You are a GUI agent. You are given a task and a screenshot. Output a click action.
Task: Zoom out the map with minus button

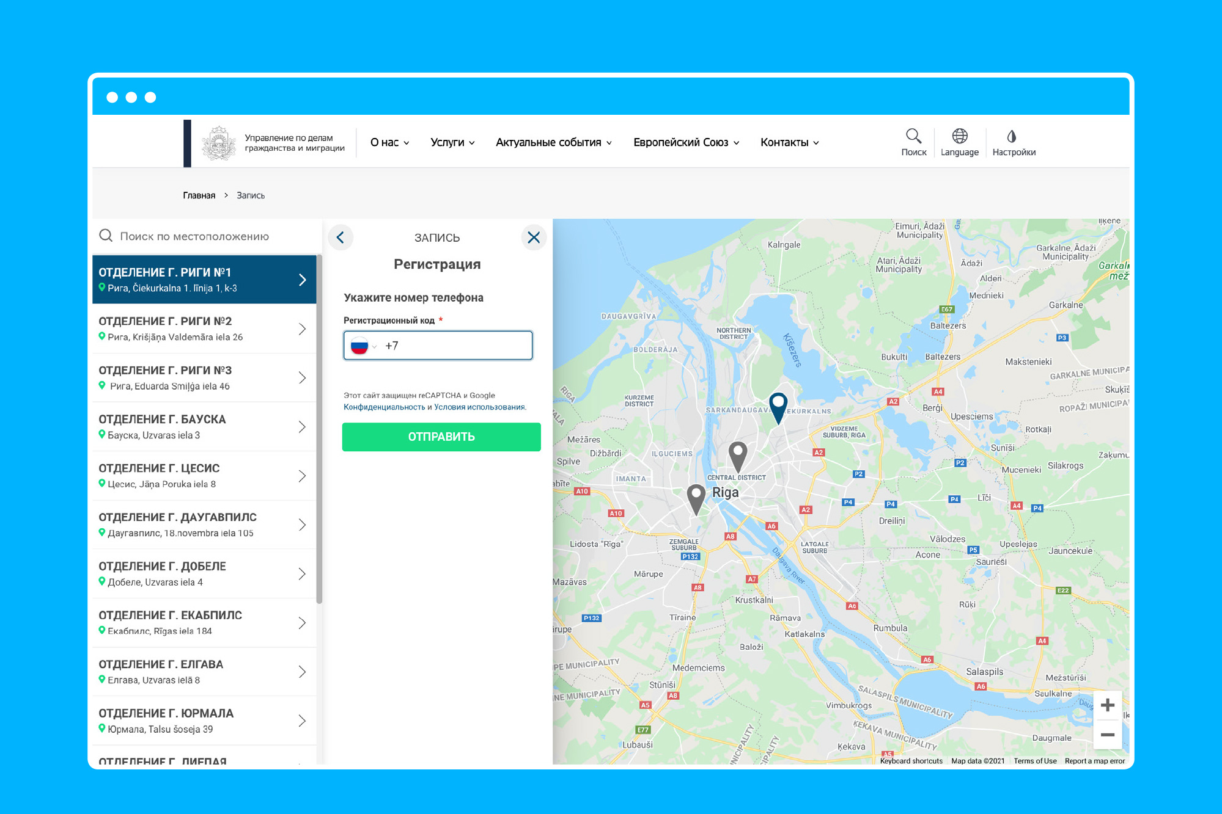pyautogui.click(x=1107, y=735)
